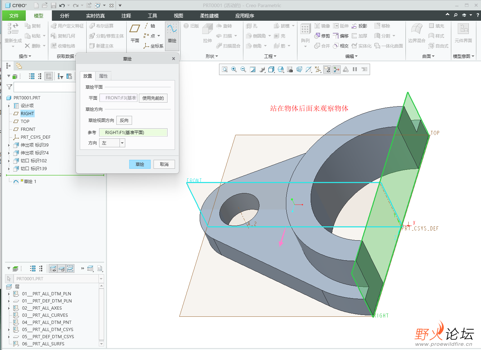Expand the 伸出项 标识39 feature node
This screenshot has width=481, height=350.
click(x=9, y=145)
